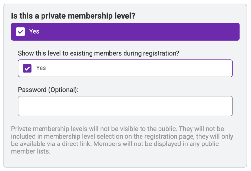Click 'Private membership levels' at description start

[49, 129]
